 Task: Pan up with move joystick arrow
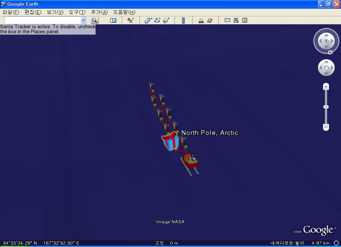(x=326, y=62)
